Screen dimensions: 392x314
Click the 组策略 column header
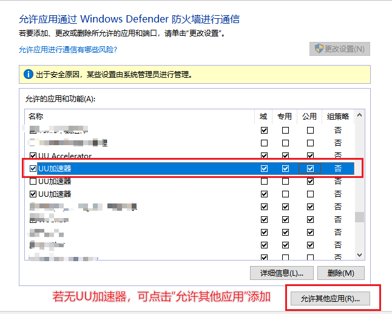[x=337, y=116]
